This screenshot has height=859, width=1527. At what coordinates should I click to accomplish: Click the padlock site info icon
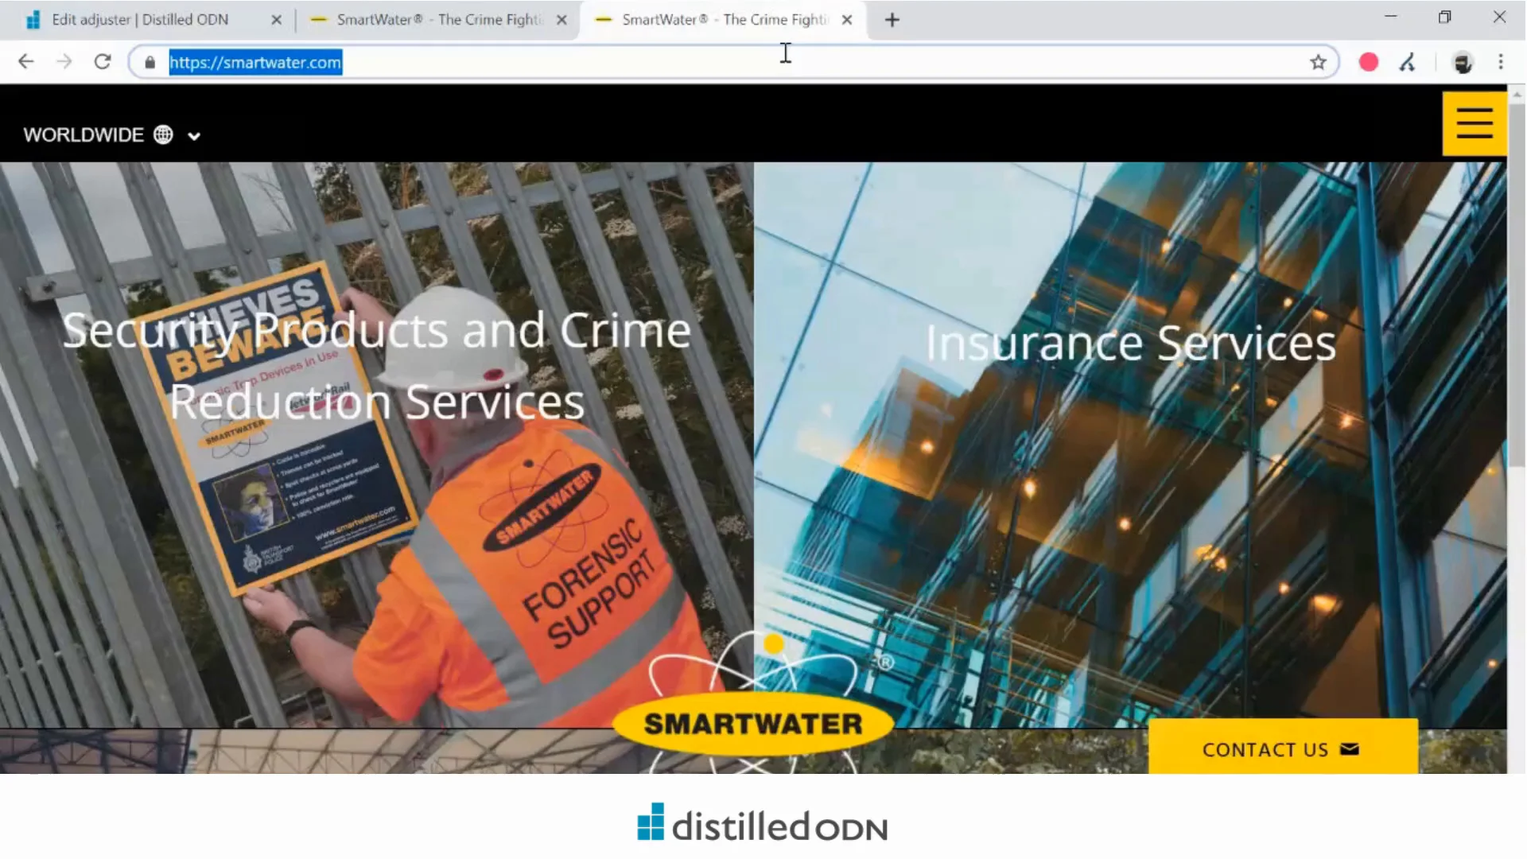point(150,62)
